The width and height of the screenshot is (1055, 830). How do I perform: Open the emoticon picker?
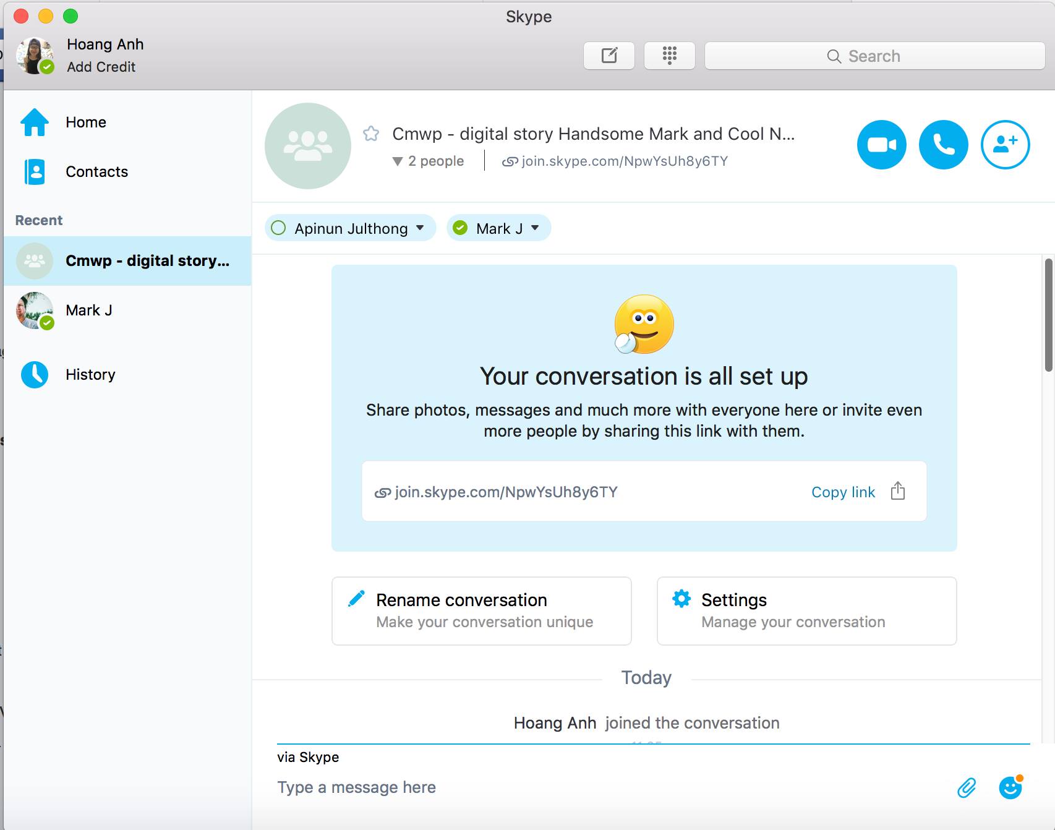(1010, 787)
